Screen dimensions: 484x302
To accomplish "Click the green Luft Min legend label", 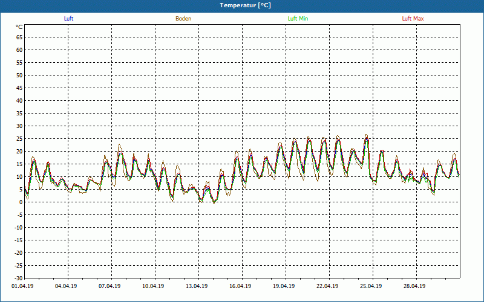I will pos(298,19).
